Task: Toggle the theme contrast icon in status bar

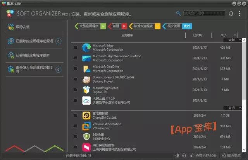Action: 177,155
